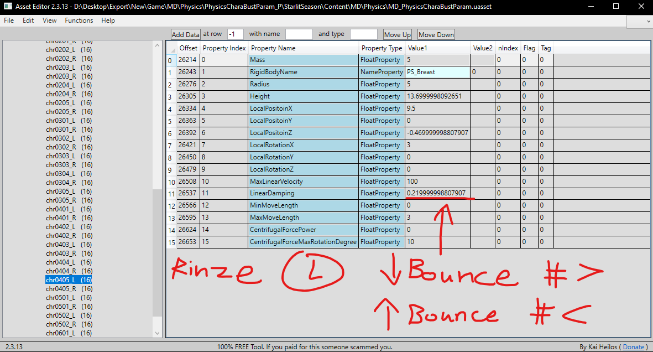
Task: Click the Value2 column header
Action: [483, 48]
